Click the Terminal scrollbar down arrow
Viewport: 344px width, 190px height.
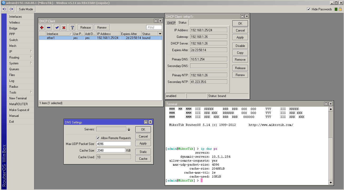[331, 183]
